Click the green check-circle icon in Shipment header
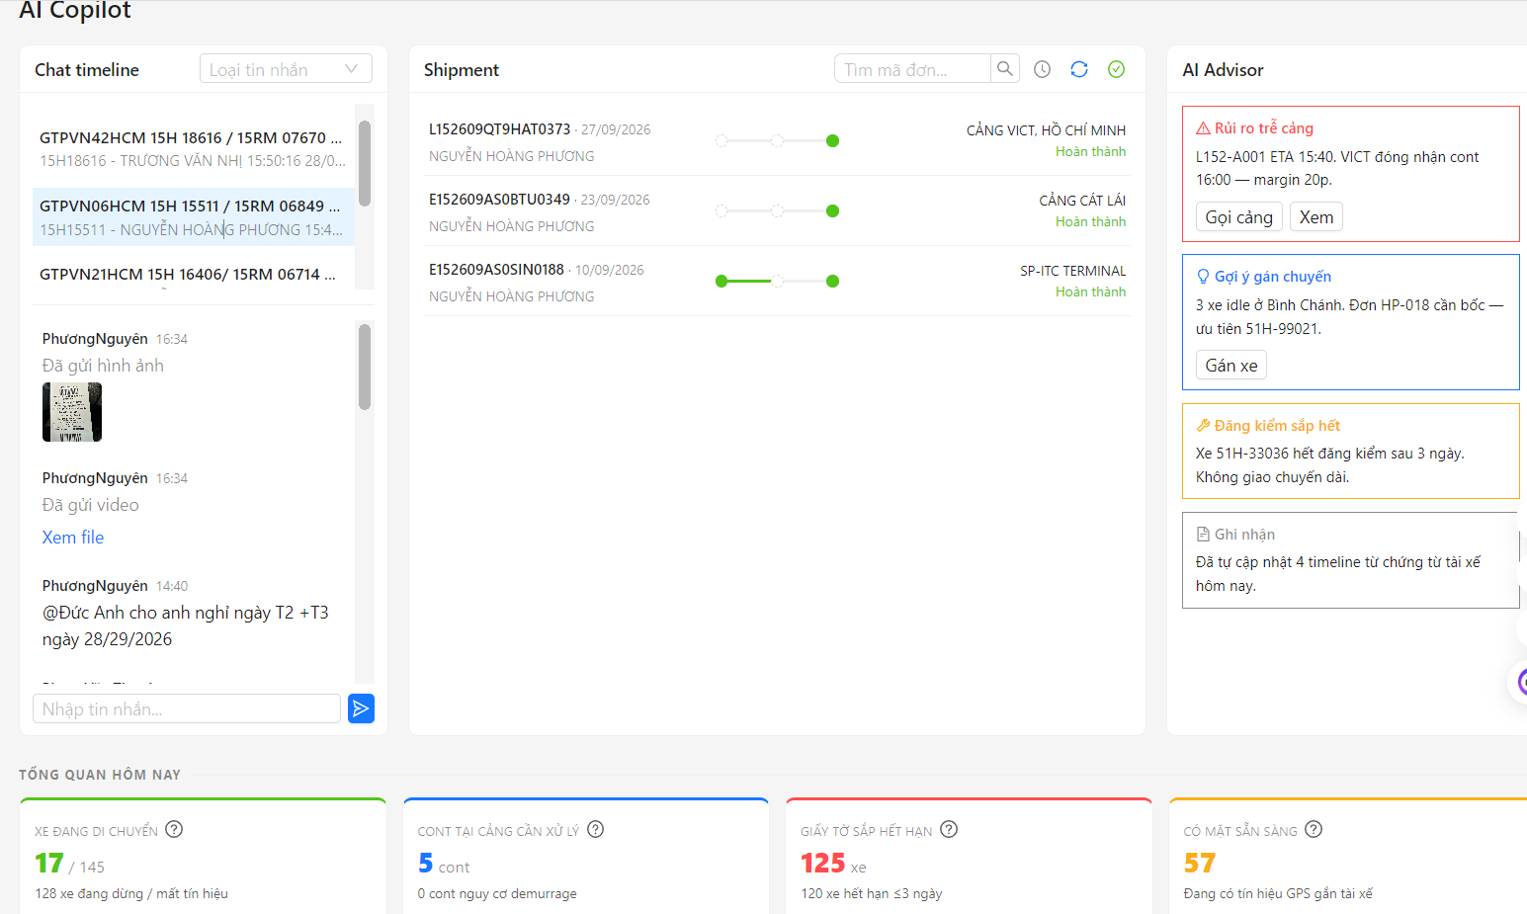 (x=1117, y=69)
